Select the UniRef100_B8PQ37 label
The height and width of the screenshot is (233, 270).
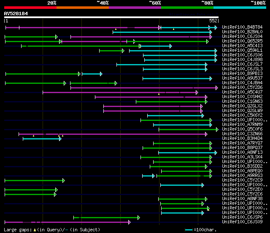pos(242,148)
